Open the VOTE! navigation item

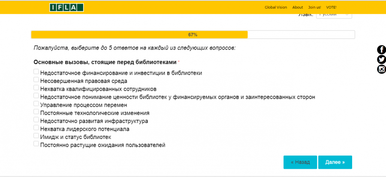[x=331, y=7]
